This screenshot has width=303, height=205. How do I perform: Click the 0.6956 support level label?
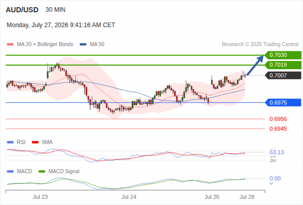(x=278, y=119)
